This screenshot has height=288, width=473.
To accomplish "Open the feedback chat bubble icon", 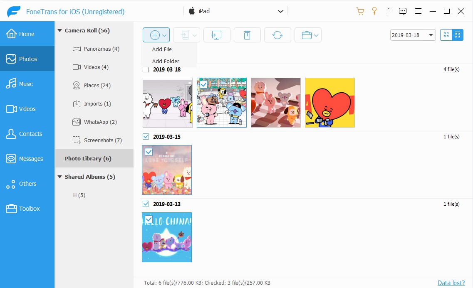I will point(402,12).
